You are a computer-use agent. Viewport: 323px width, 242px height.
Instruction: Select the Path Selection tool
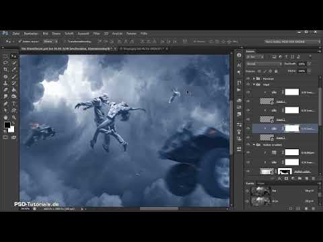coord(5,110)
